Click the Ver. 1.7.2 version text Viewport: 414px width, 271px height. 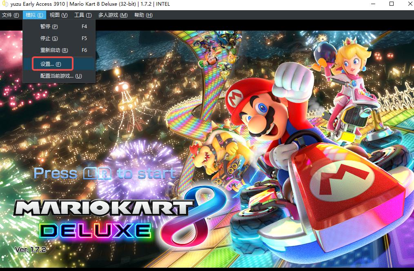[31, 249]
